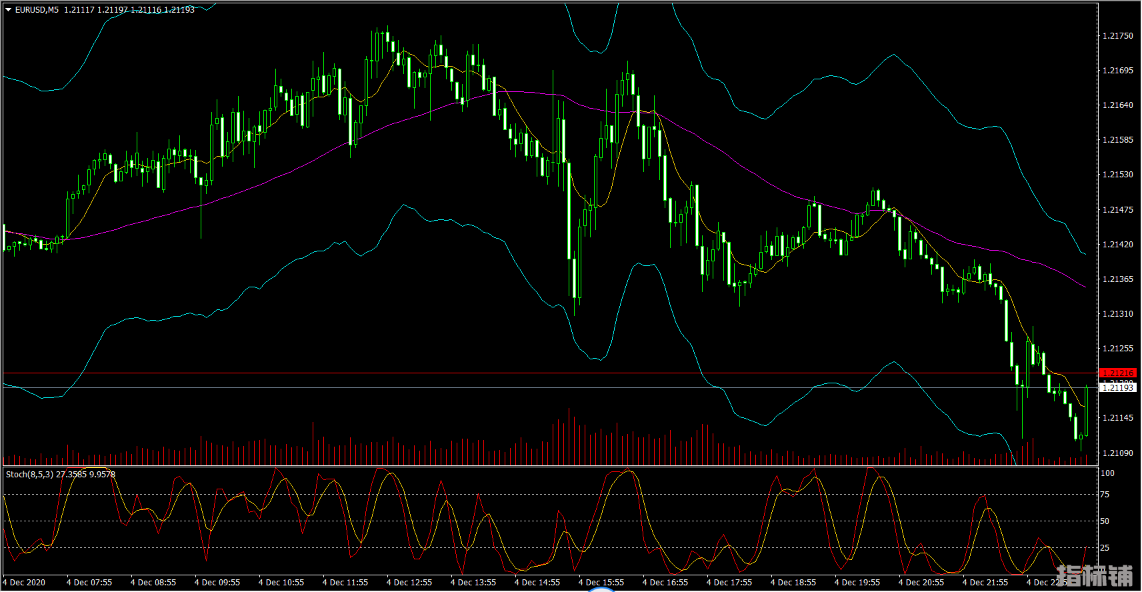Click time axis label 4 Dec 17:55
This screenshot has width=1142, height=592.
point(729,583)
